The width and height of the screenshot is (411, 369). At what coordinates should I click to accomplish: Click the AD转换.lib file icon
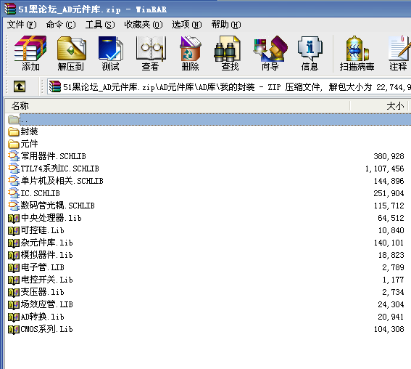[x=14, y=317]
